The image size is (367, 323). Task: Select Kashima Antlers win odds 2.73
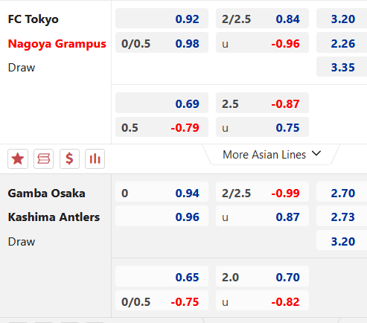point(342,217)
